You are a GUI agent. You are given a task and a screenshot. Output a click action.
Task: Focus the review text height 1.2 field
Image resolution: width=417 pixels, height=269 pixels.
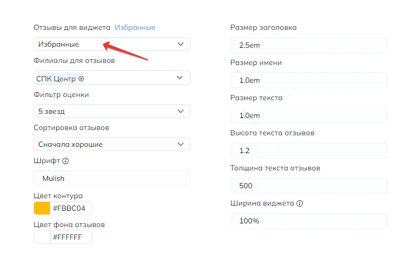309,150
